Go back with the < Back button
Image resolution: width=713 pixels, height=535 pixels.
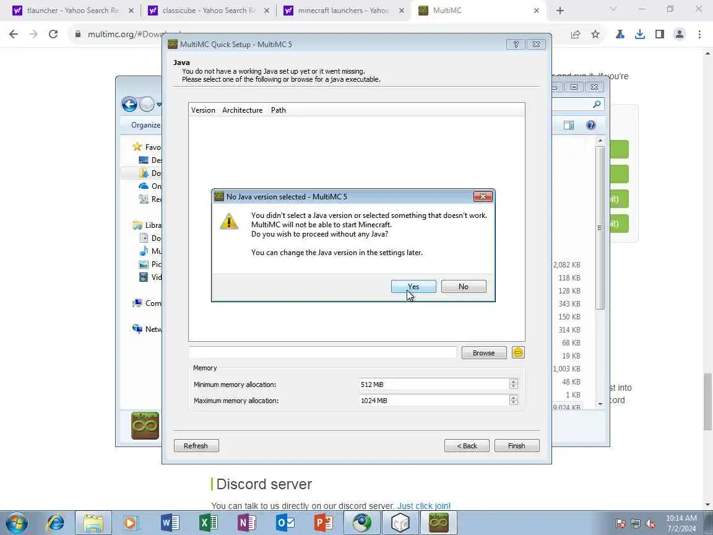[467, 445]
